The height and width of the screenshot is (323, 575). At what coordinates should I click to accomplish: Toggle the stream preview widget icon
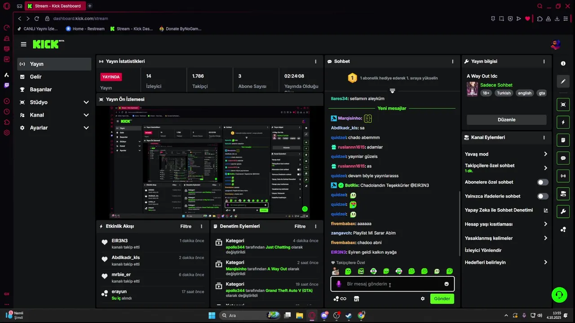563,105
